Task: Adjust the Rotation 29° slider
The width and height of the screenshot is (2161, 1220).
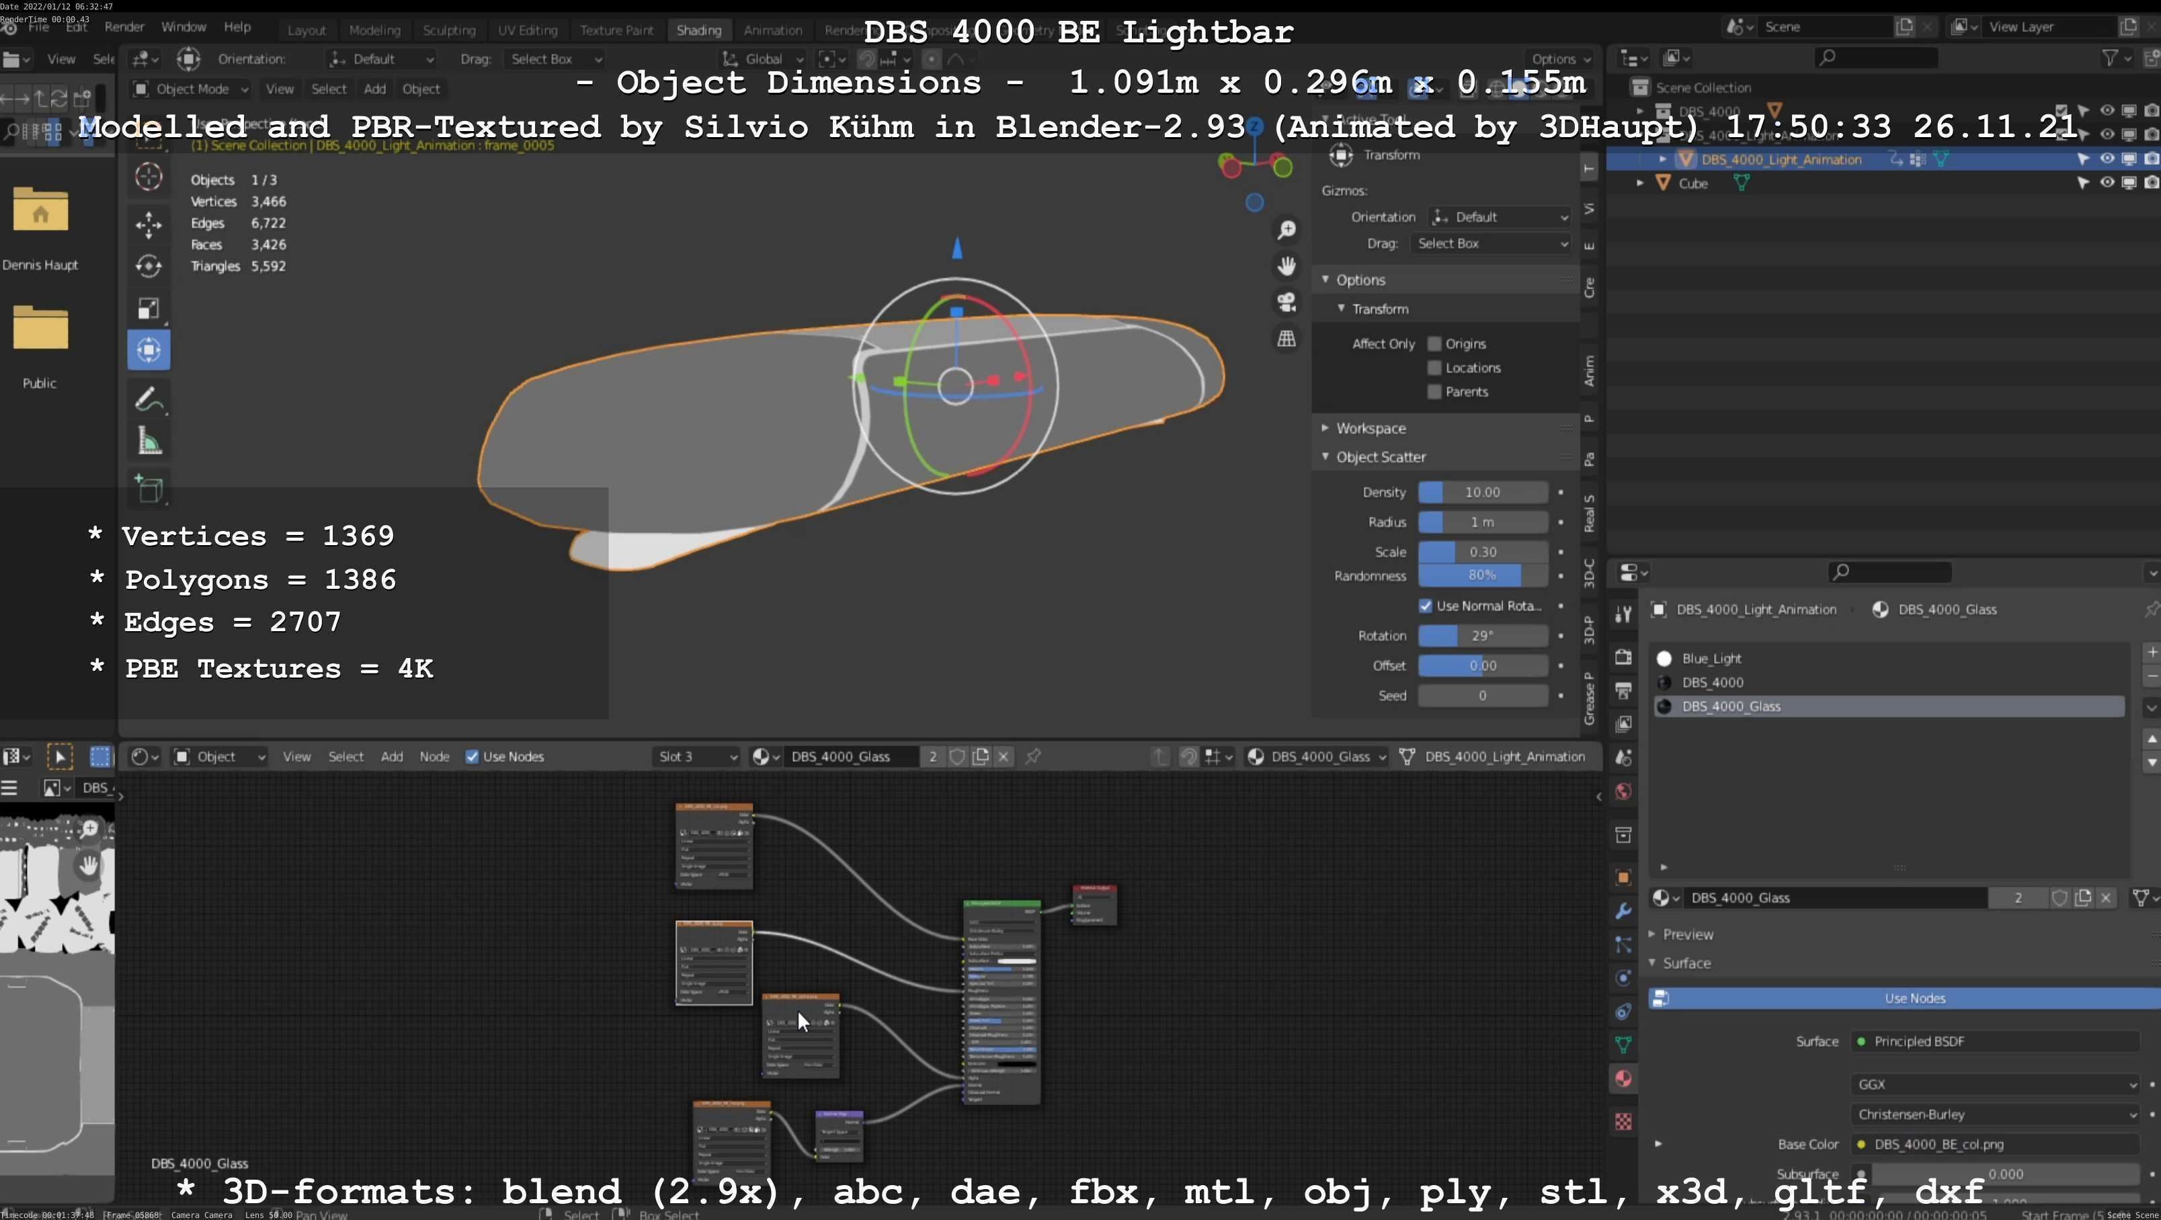Action: (1482, 636)
